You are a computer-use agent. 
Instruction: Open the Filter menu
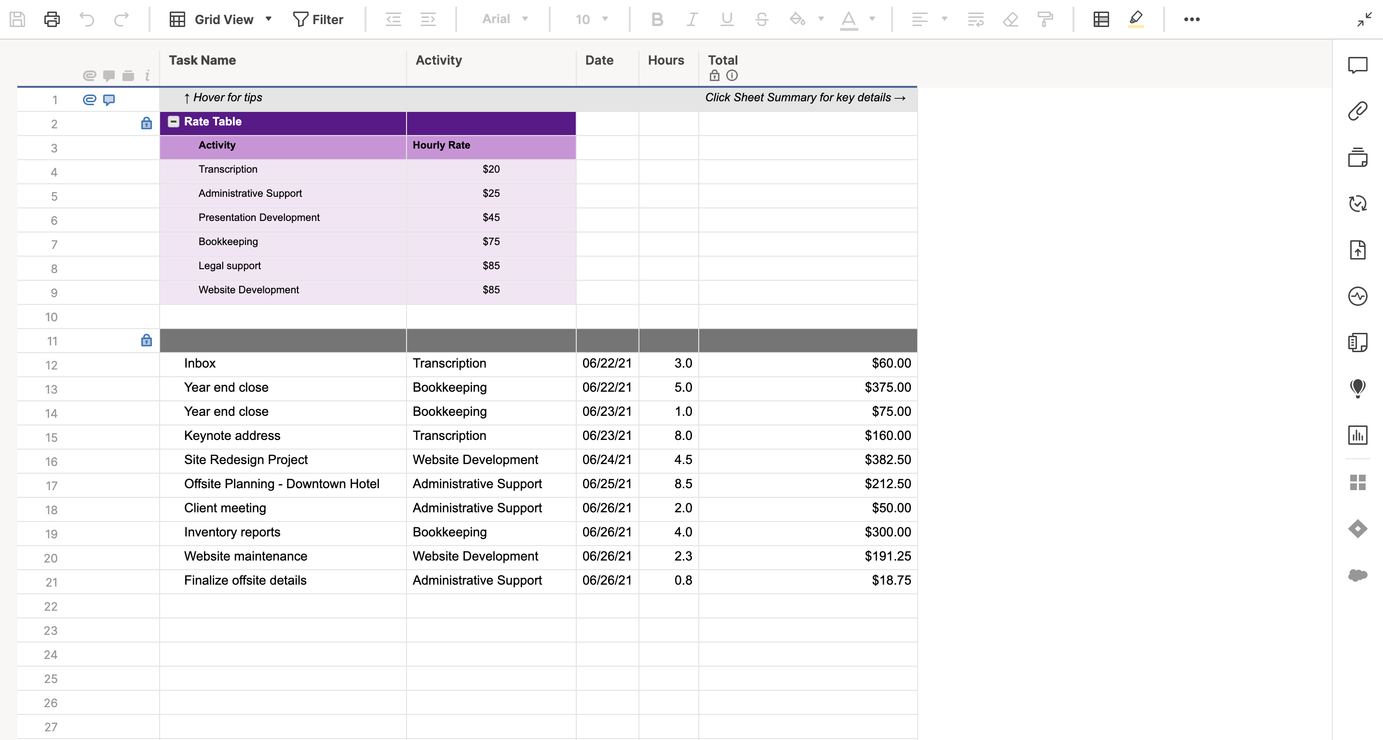point(318,19)
